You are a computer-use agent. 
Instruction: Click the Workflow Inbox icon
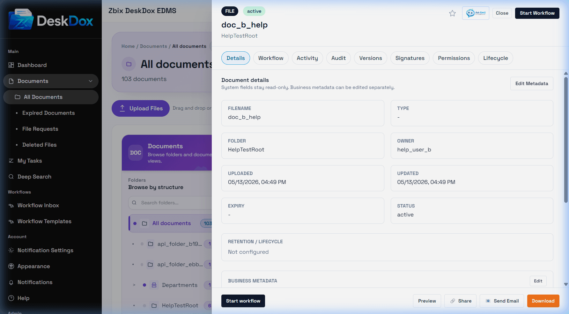tap(11, 206)
